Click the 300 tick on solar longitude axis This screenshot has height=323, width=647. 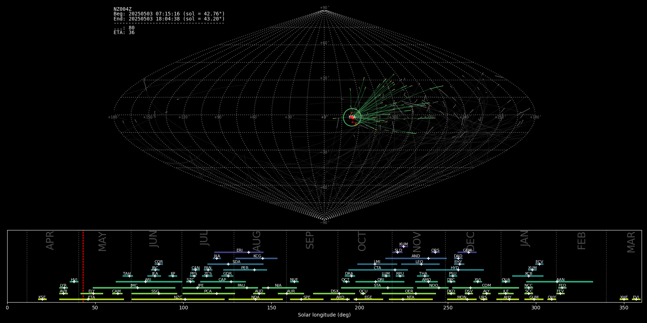tap(536, 308)
